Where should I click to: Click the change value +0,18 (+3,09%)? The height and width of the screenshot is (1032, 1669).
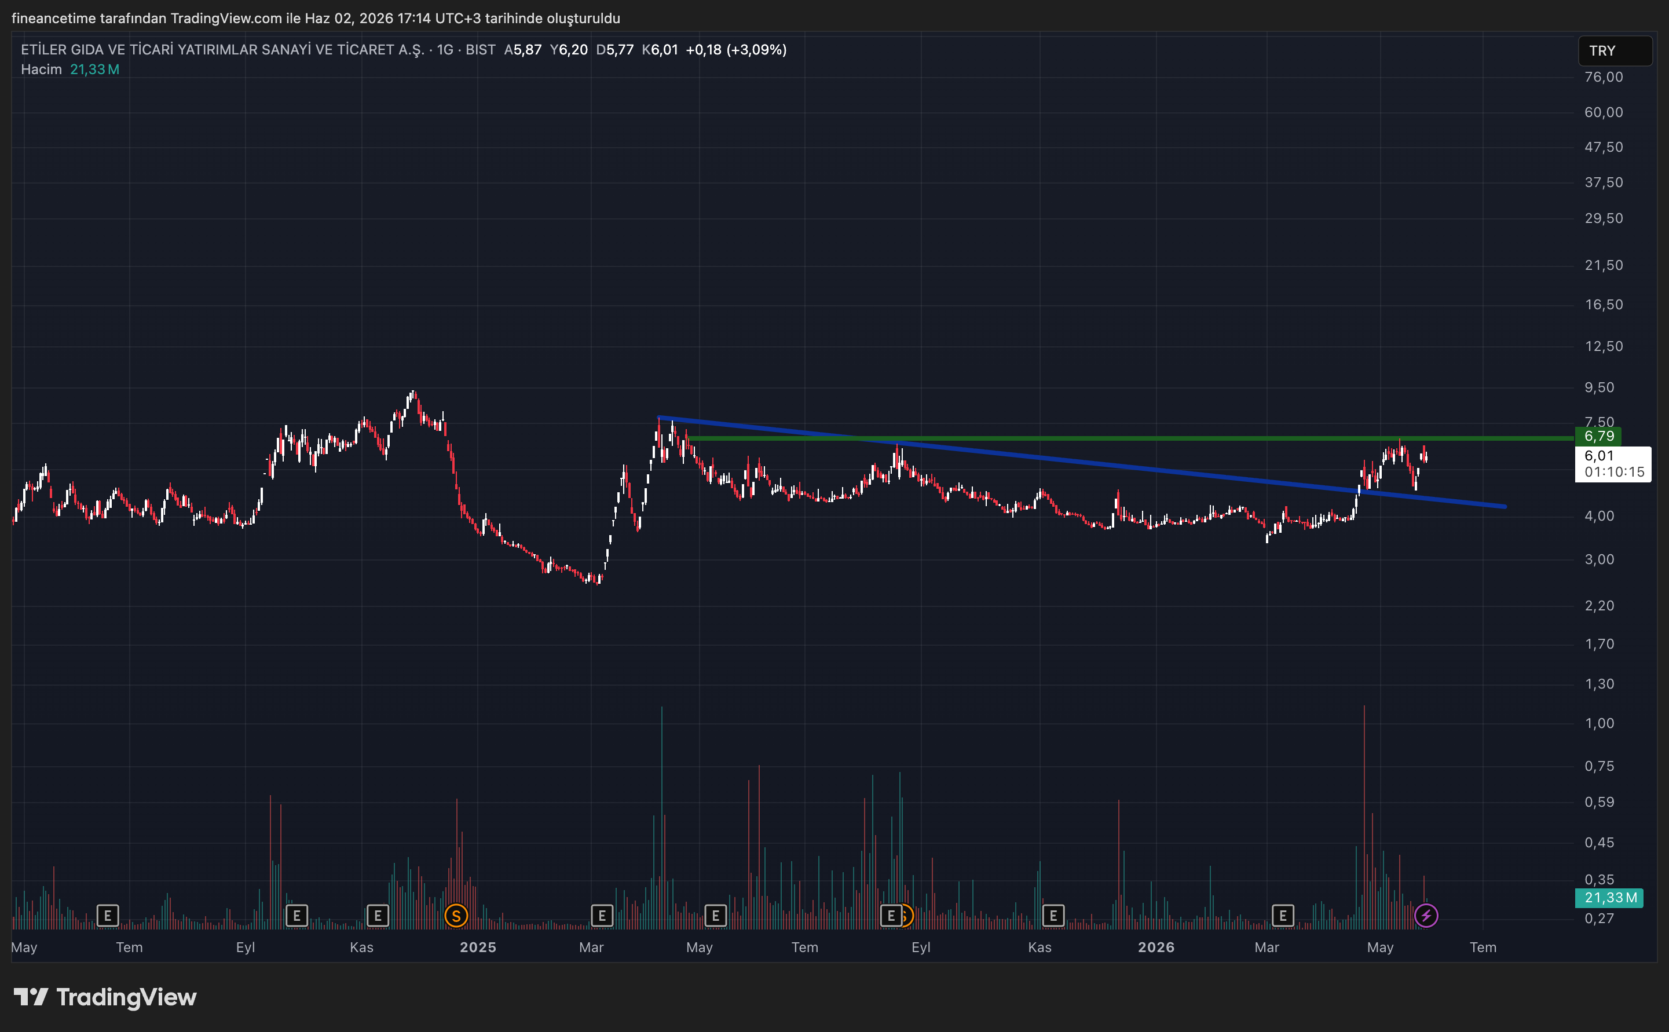(x=736, y=50)
